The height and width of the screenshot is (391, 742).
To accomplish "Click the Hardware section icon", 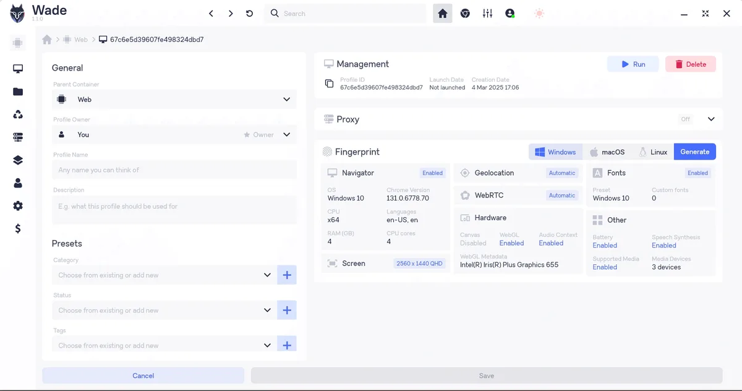I will (x=465, y=218).
